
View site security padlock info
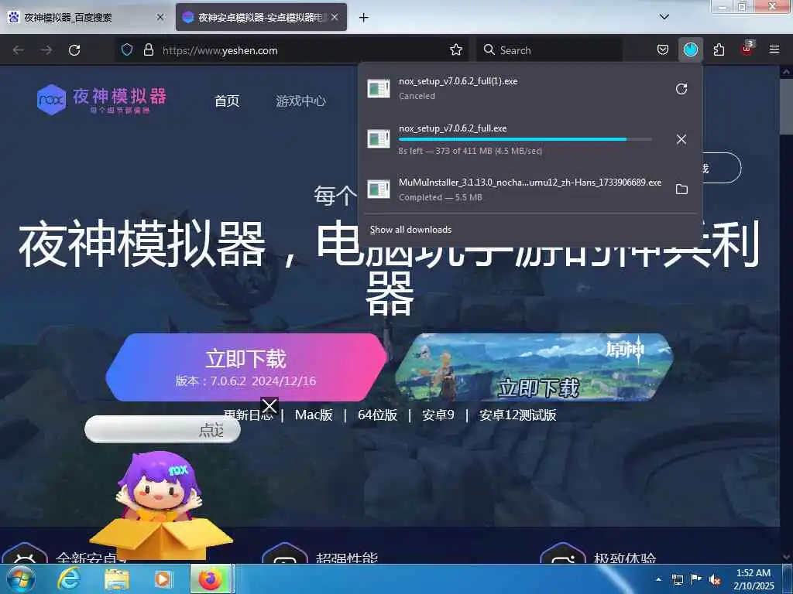point(148,49)
